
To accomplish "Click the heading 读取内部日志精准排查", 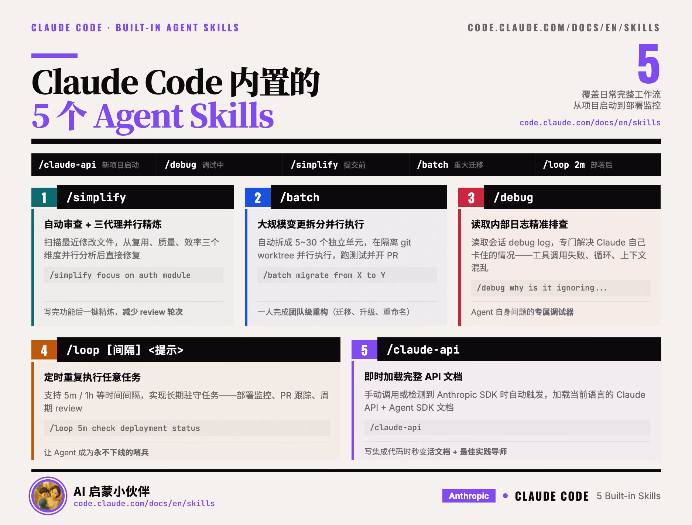I will pyautogui.click(x=520, y=224).
